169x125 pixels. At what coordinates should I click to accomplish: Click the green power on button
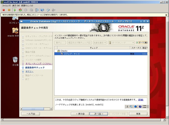15,10
